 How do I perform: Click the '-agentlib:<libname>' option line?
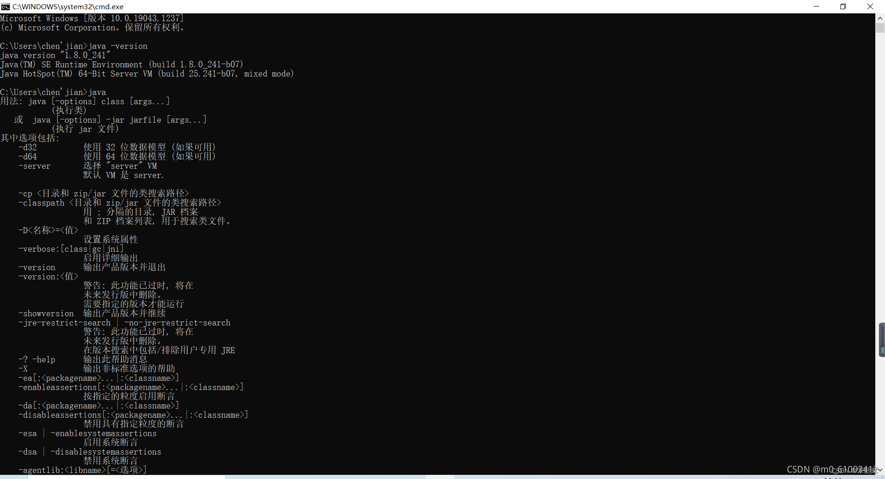tap(83, 470)
